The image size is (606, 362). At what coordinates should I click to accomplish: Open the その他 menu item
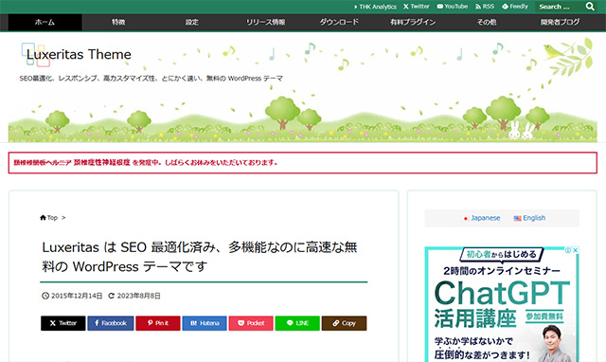(486, 23)
